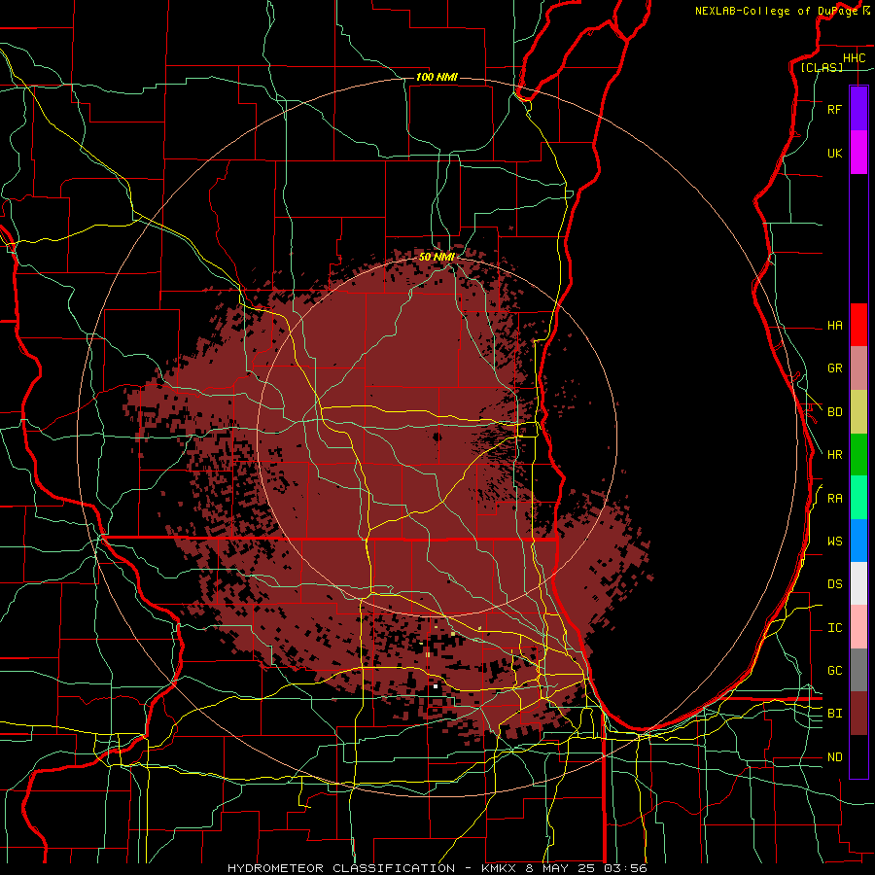
Task: Click the RA light-green legend swatch
Action: click(858, 498)
